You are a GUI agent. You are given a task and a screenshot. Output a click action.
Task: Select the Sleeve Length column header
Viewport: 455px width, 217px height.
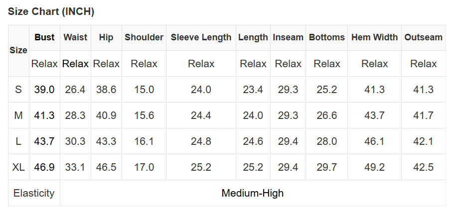pos(201,37)
